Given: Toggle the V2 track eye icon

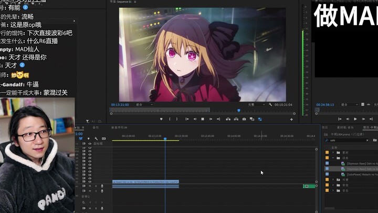Looking at the screenshot, I should click(x=90, y=178).
